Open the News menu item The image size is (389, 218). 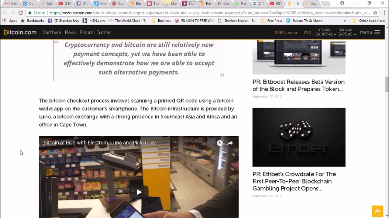click(x=71, y=32)
